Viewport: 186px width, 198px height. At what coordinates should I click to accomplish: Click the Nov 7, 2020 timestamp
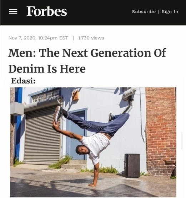click(x=38, y=38)
